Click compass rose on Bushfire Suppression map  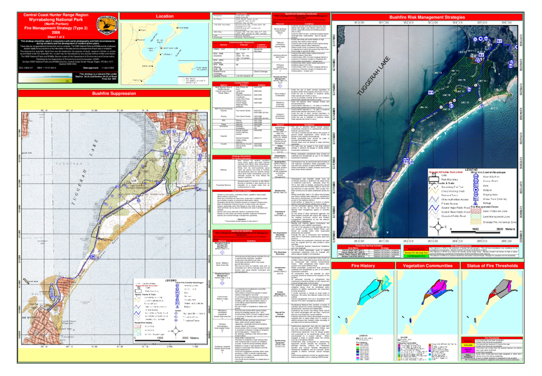(176, 331)
